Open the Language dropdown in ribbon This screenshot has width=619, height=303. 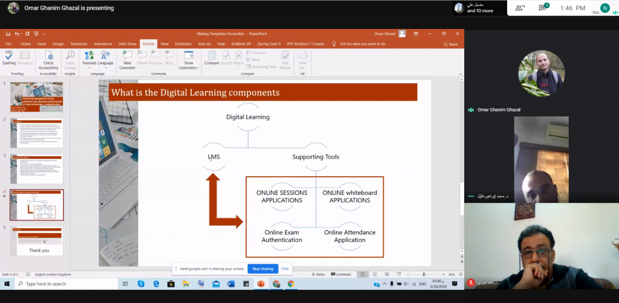pyautogui.click(x=106, y=63)
